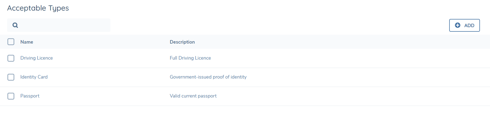Open the Identity Card name entry

coord(34,77)
